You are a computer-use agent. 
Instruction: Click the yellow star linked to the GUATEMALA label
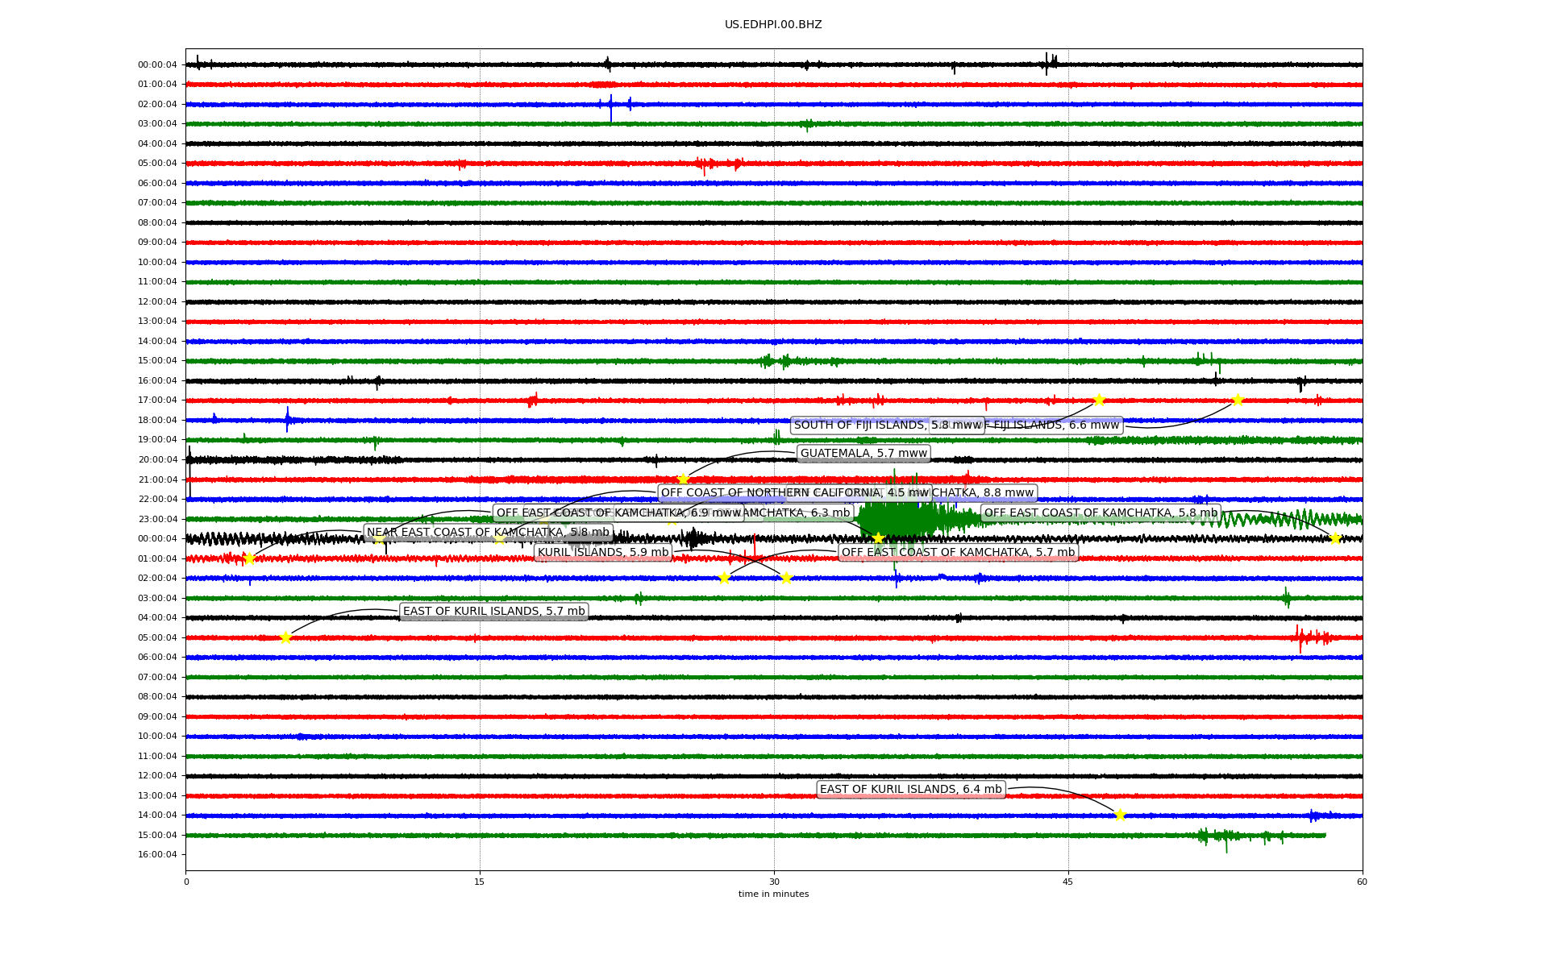(x=683, y=479)
